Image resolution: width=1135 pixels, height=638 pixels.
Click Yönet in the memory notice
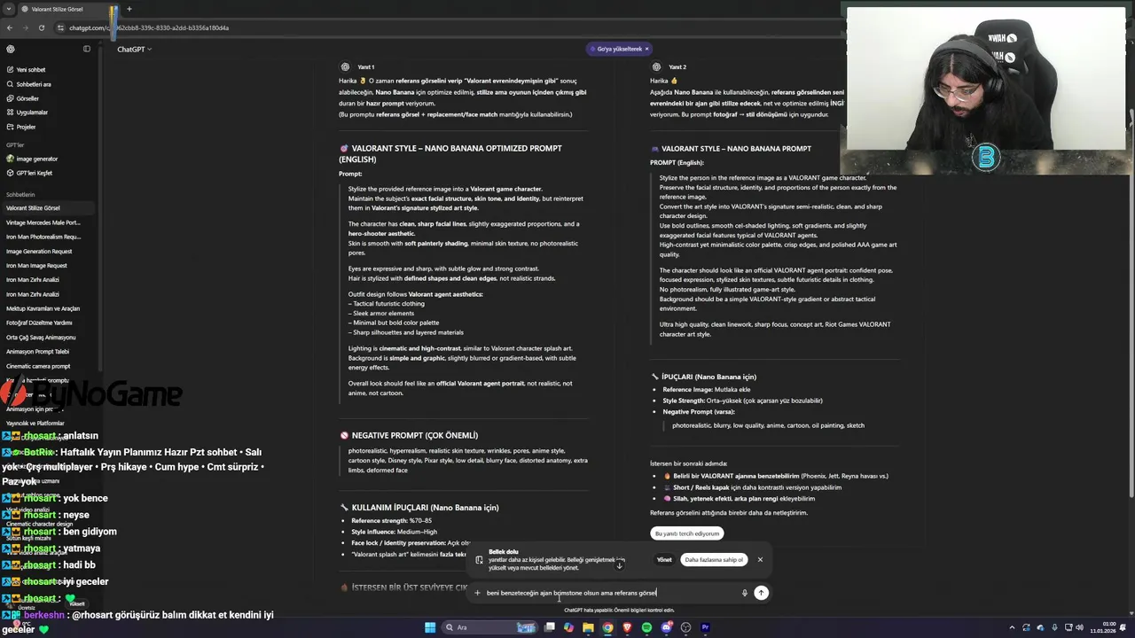tap(664, 559)
